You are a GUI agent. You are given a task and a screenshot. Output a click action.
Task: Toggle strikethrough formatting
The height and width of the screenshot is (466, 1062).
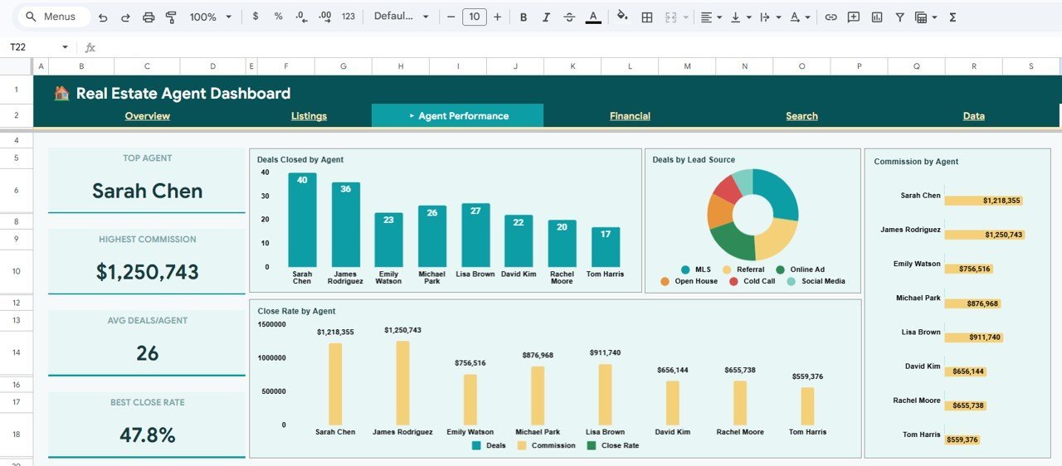(569, 17)
